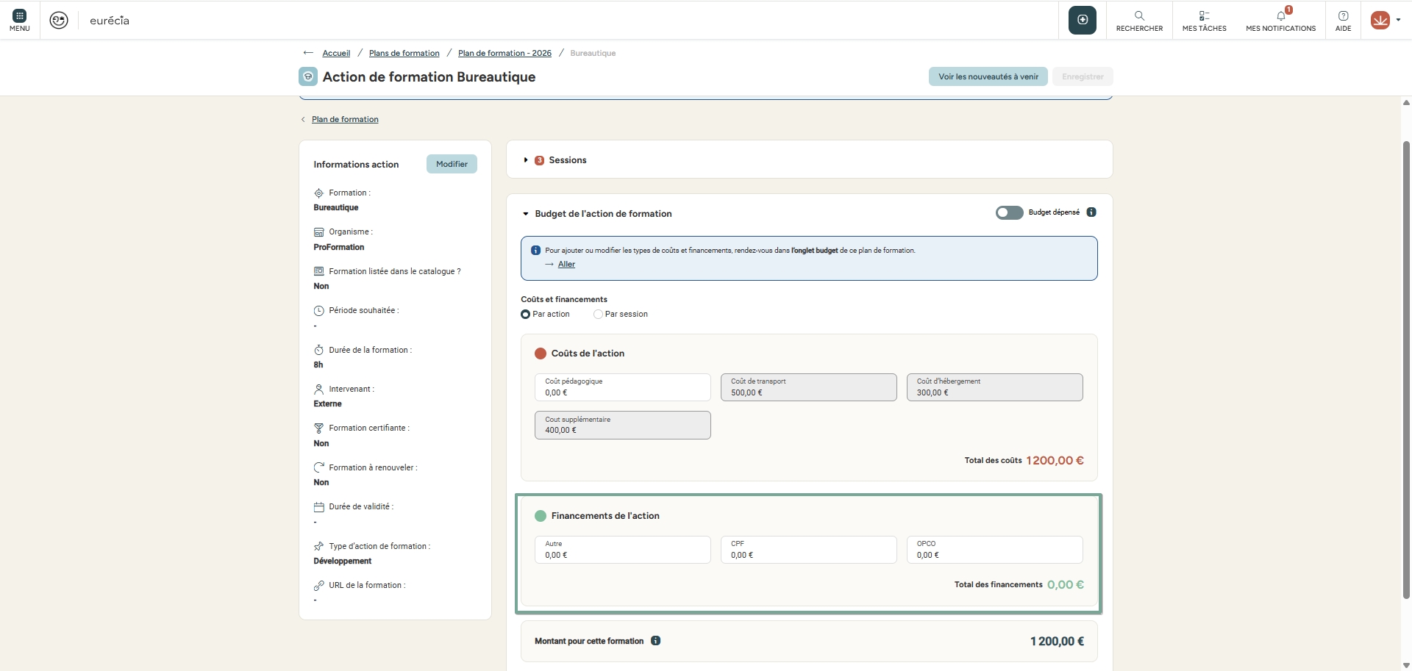Image resolution: width=1412 pixels, height=671 pixels.
Task: Toggle the Budget dépensé switch
Action: coord(1009,212)
